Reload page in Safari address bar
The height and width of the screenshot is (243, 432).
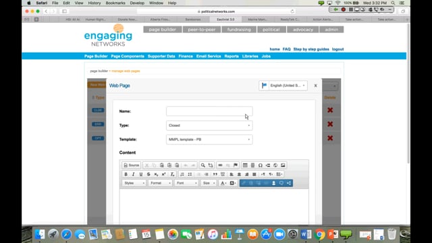click(x=292, y=11)
